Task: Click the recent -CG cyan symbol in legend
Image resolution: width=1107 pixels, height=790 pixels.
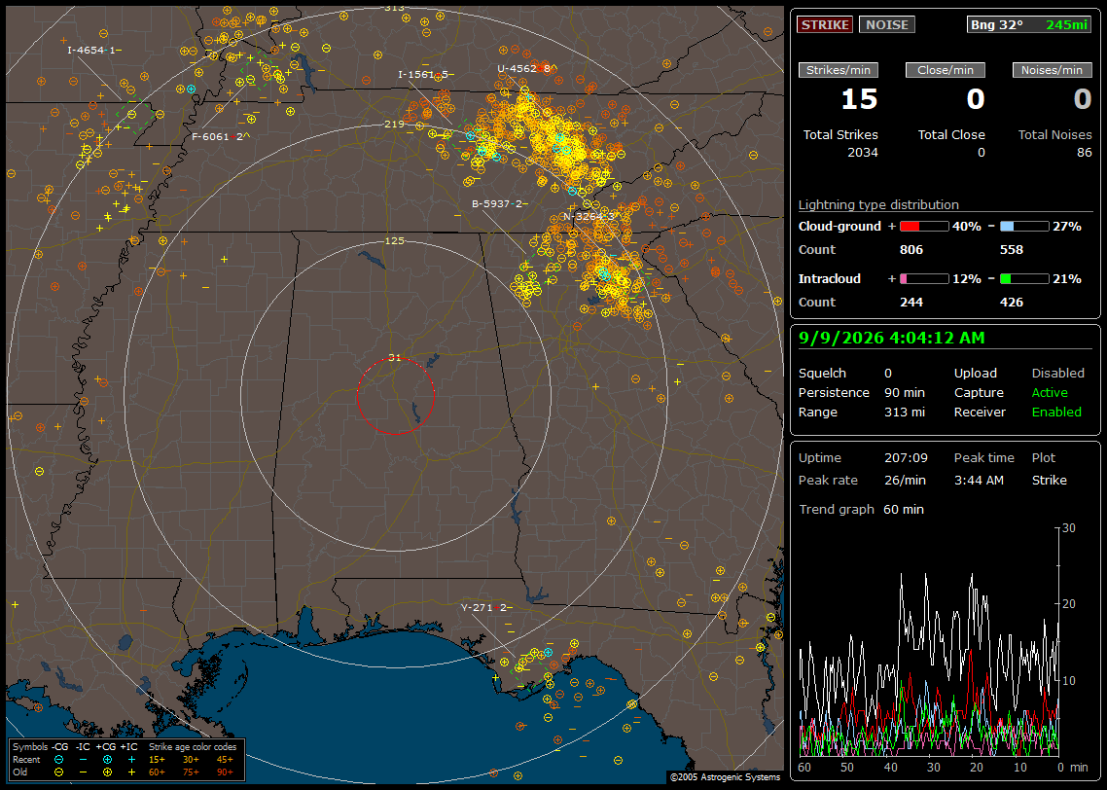Action: [58, 760]
